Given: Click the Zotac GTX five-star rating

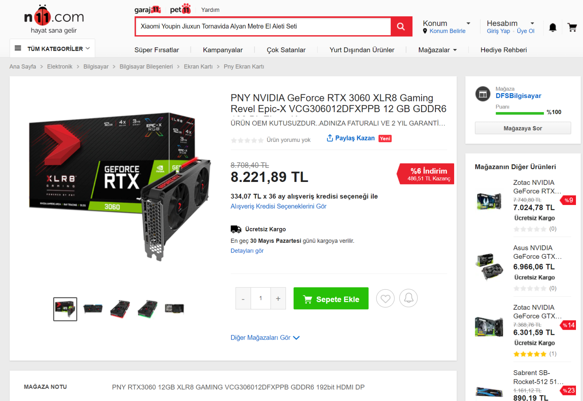Looking at the screenshot, I should [530, 354].
